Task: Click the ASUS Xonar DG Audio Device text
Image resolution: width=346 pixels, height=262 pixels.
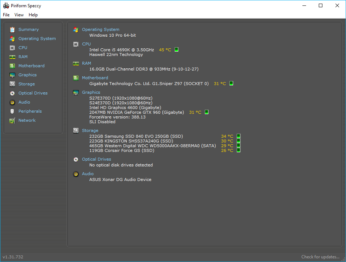Action: (120, 180)
